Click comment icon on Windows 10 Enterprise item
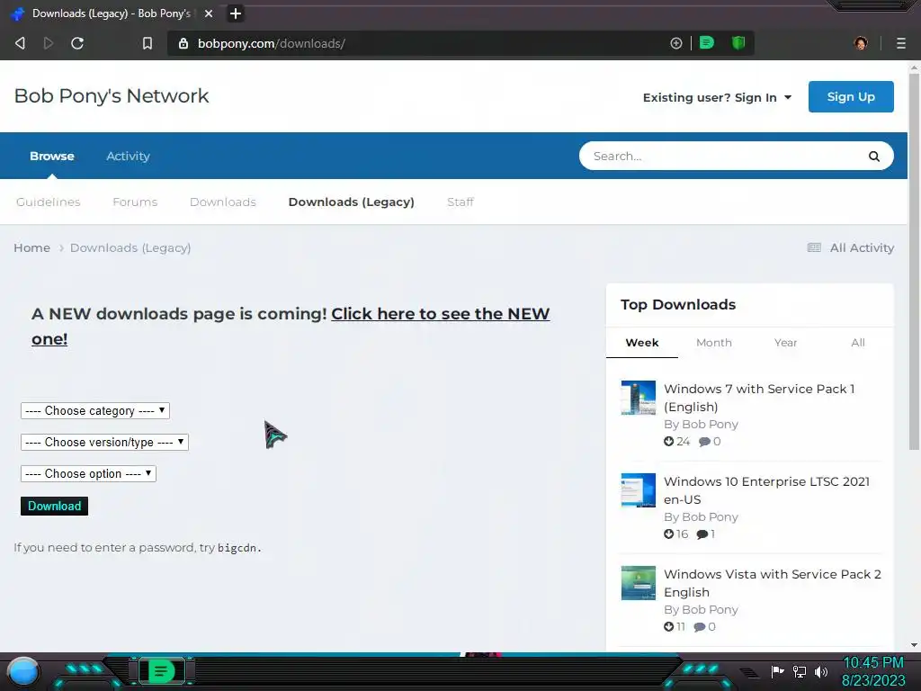Image resolution: width=921 pixels, height=691 pixels. [702, 534]
